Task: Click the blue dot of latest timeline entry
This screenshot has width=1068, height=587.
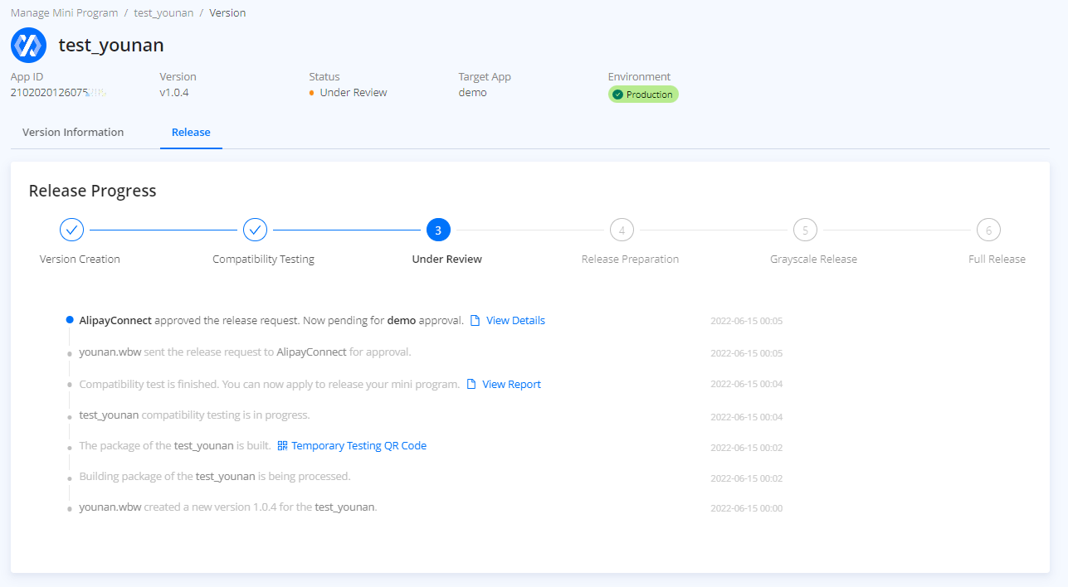Action: coord(70,320)
